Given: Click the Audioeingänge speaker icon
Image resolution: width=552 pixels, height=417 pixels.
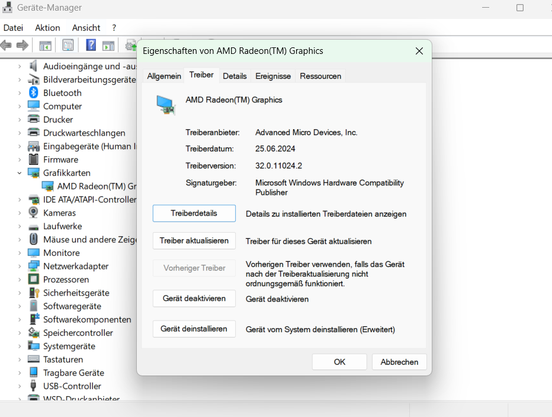Looking at the screenshot, I should [33, 66].
